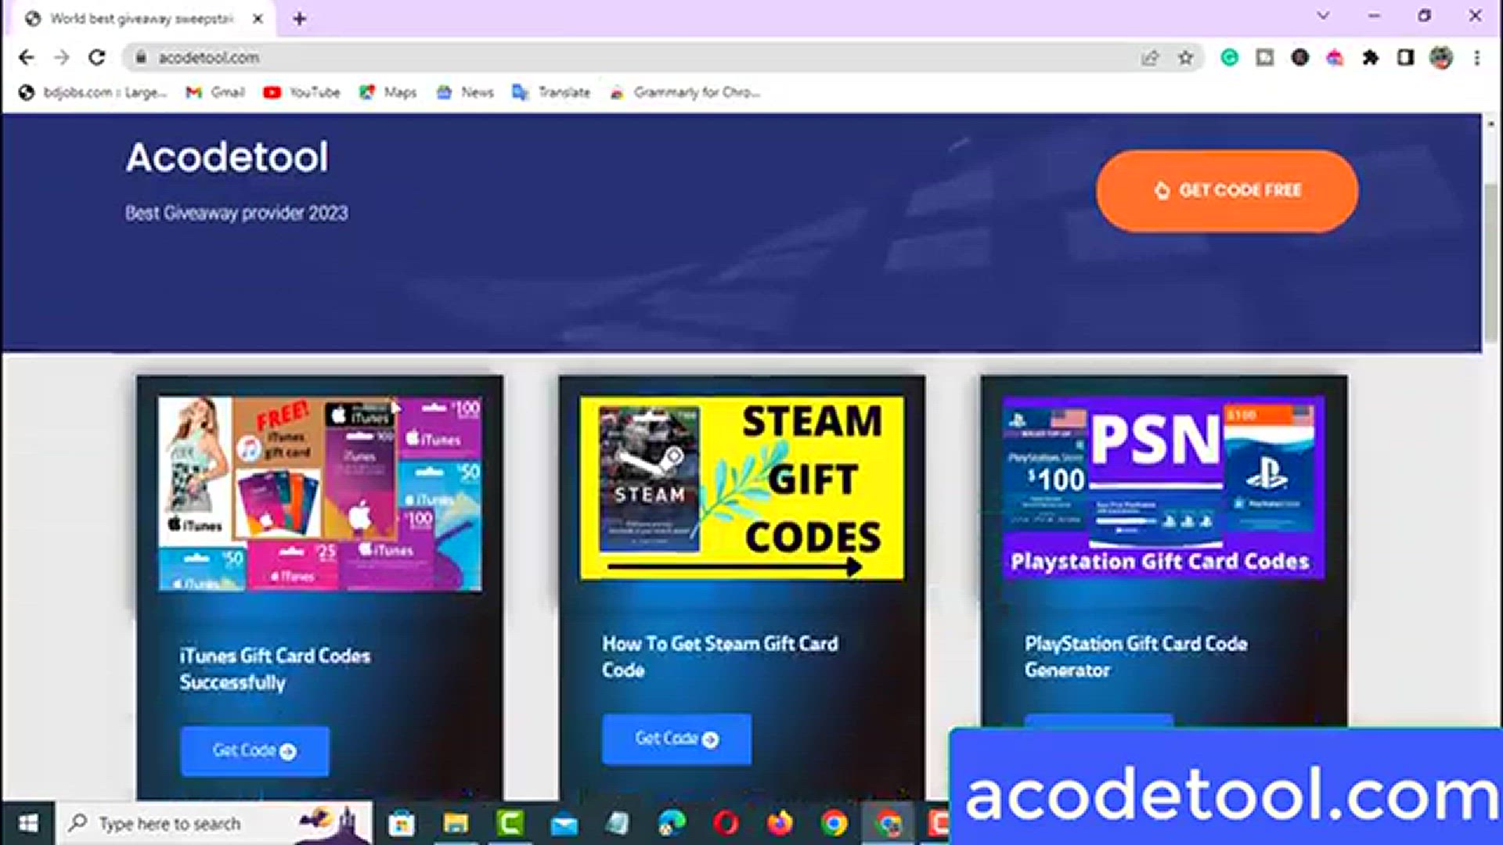Open the colorful pink-blue extension icon
Screen dimensions: 1503x845
point(1335,57)
